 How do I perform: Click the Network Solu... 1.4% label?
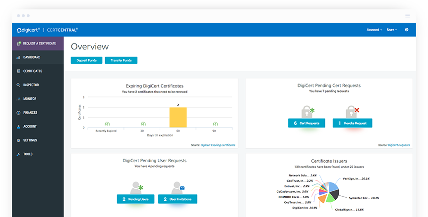point(303,175)
